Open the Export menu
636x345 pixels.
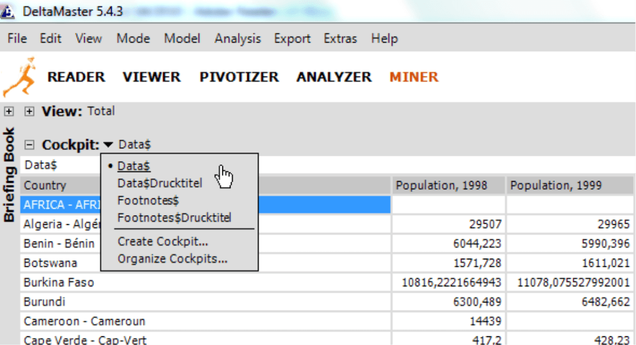[292, 39]
